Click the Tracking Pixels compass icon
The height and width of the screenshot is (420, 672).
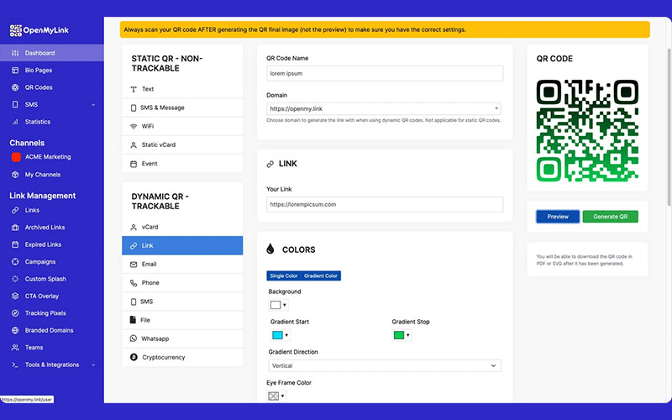coord(15,312)
